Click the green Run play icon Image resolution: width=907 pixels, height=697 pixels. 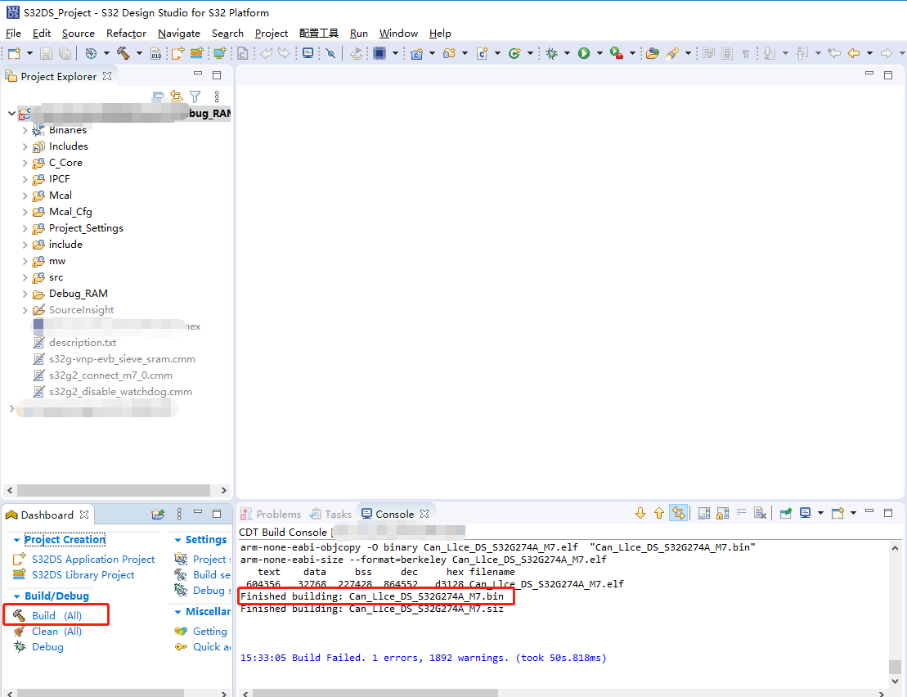[x=584, y=53]
